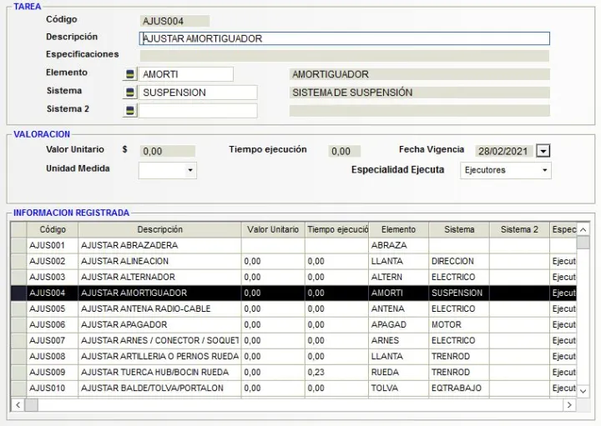Open the Especialidad Ejecuta dropdown
The image size is (601, 426).
coord(545,170)
